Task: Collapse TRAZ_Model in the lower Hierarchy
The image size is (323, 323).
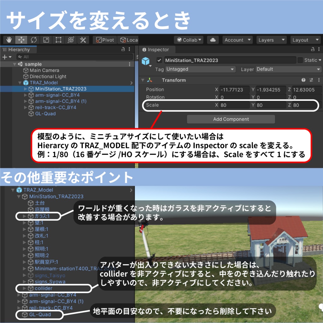Action: [x=13, y=190]
